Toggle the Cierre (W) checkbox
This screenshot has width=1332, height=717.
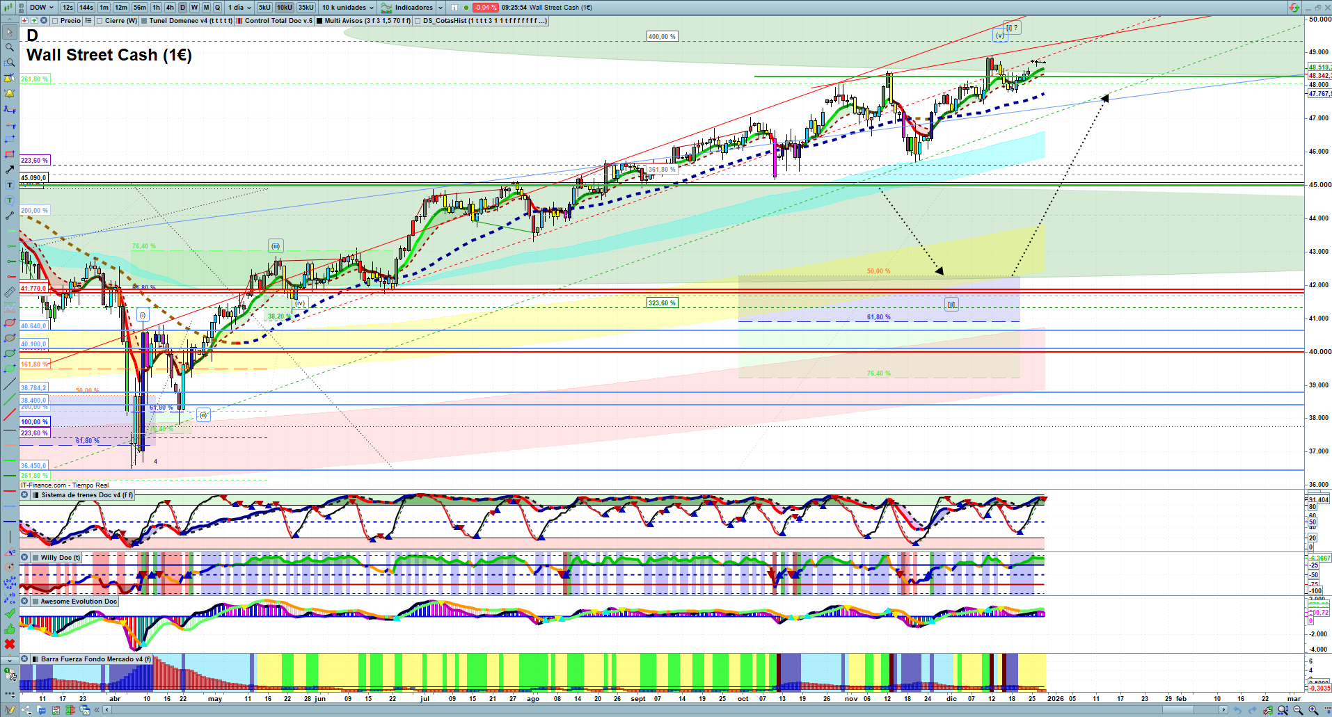(100, 21)
